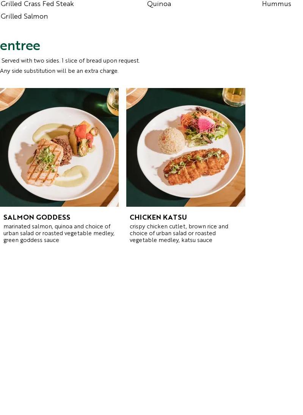Select the Grilled Salmon item
The image size is (303, 415).
pos(24,16)
